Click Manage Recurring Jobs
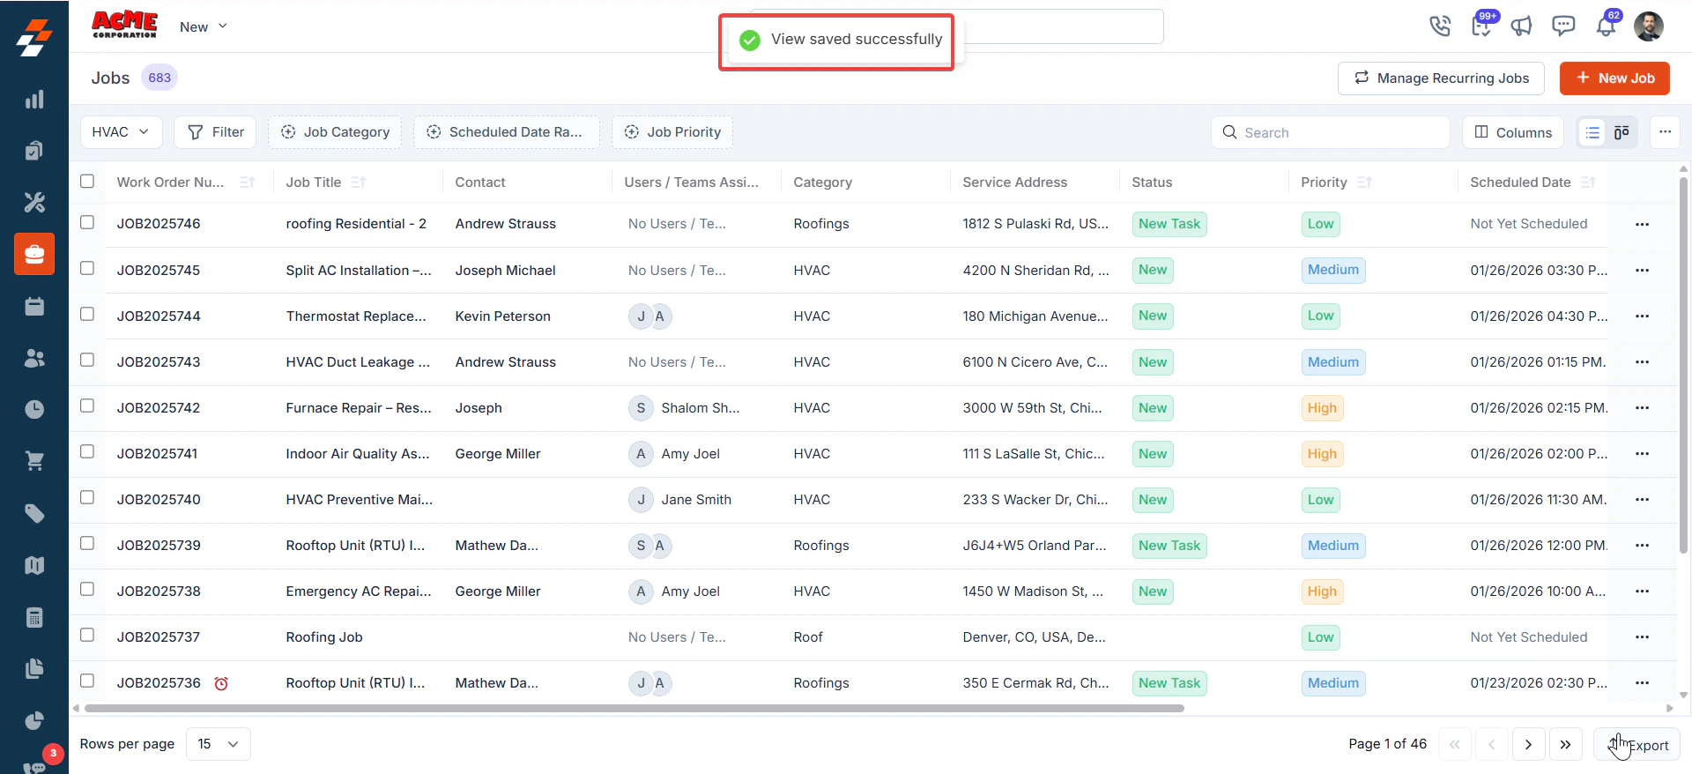 1441,78
